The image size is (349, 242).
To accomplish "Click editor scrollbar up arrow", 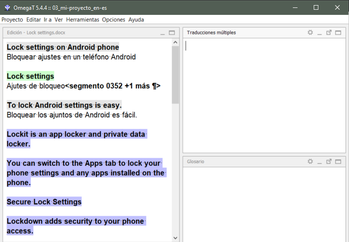I will pos(175,42).
